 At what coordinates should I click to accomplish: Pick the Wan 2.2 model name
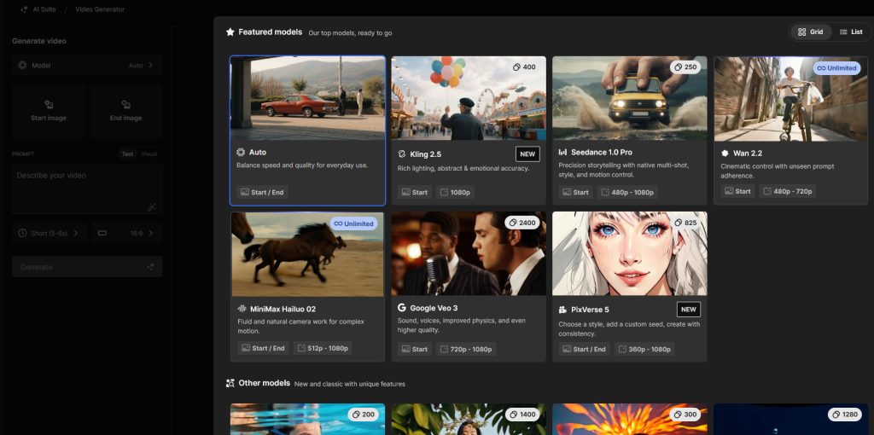(748, 154)
